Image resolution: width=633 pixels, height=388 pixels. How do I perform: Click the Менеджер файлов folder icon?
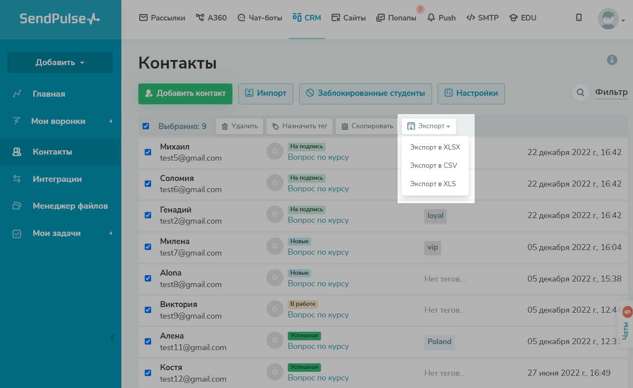[17, 206]
